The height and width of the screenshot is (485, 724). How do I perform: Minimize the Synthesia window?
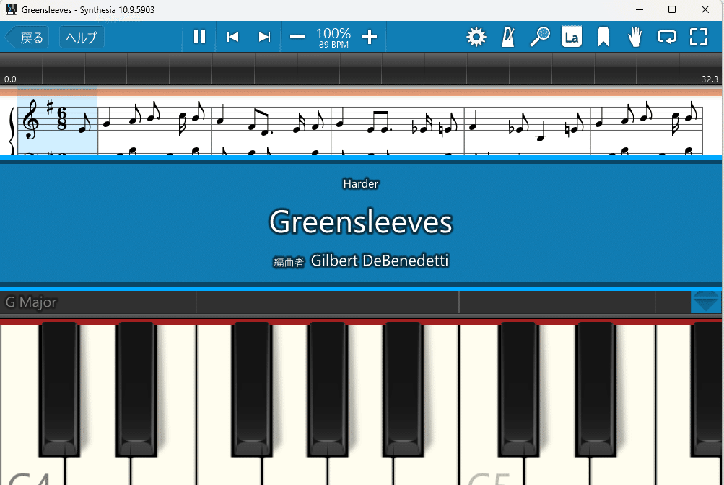pyautogui.click(x=640, y=9)
